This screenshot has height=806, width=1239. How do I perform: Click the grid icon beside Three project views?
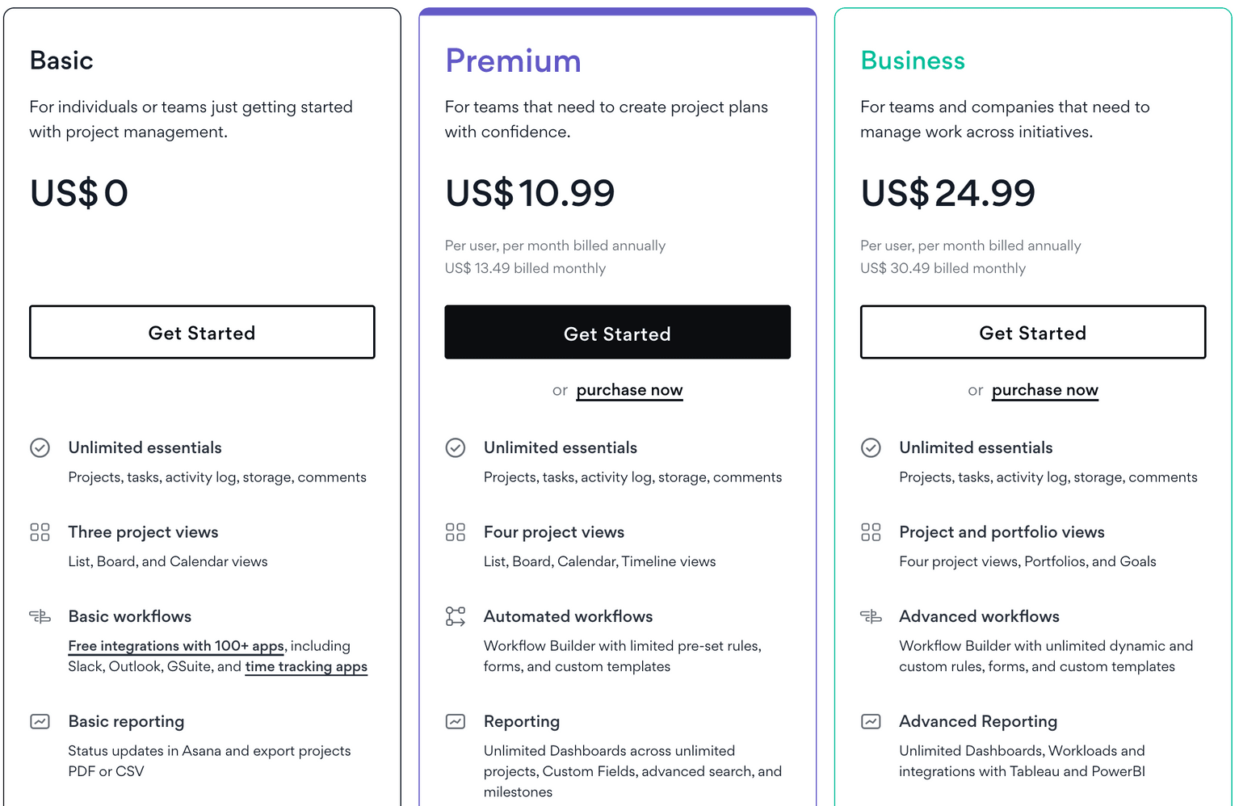coord(40,532)
